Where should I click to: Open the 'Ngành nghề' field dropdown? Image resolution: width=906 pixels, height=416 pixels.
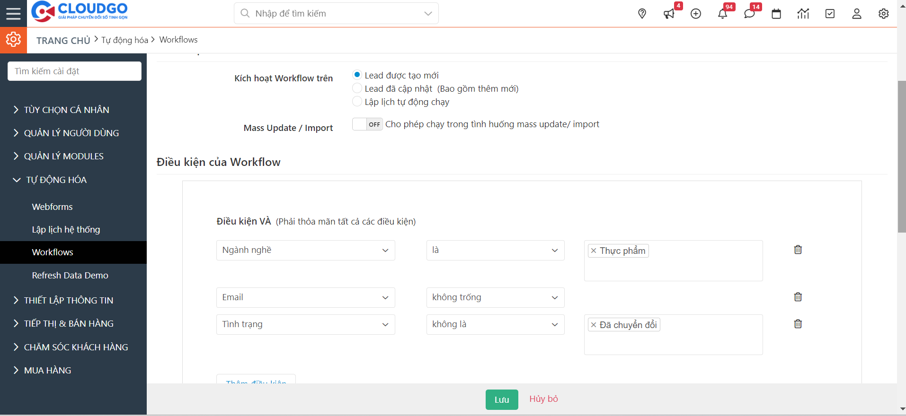[x=305, y=250]
